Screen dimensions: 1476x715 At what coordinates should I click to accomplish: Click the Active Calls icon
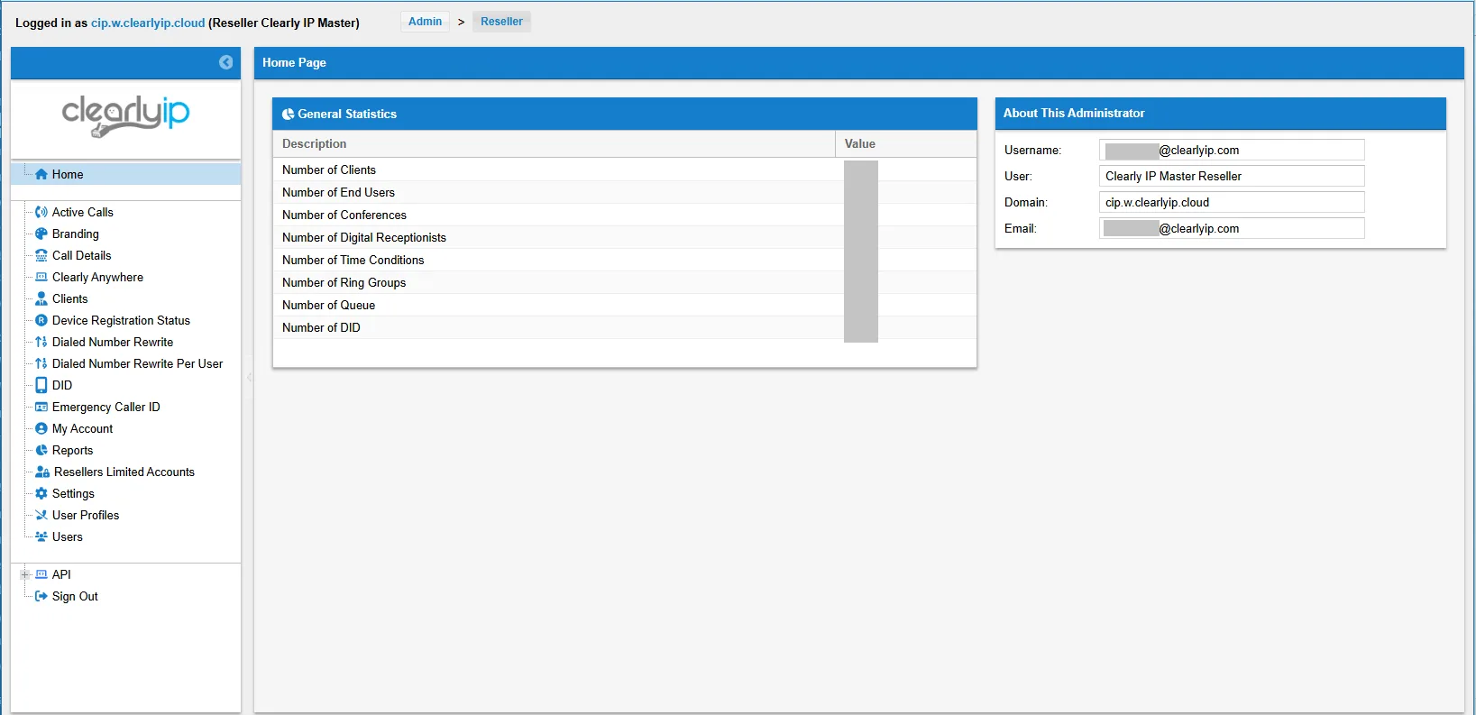pos(41,212)
